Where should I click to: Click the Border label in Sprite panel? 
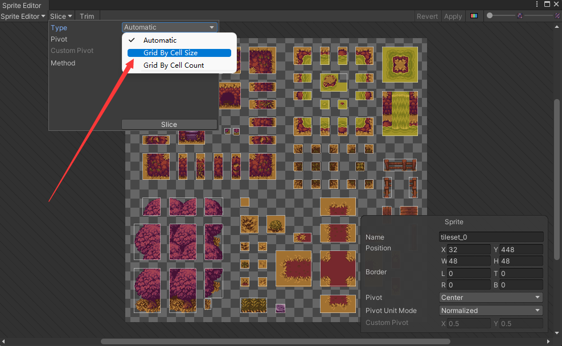coord(376,272)
